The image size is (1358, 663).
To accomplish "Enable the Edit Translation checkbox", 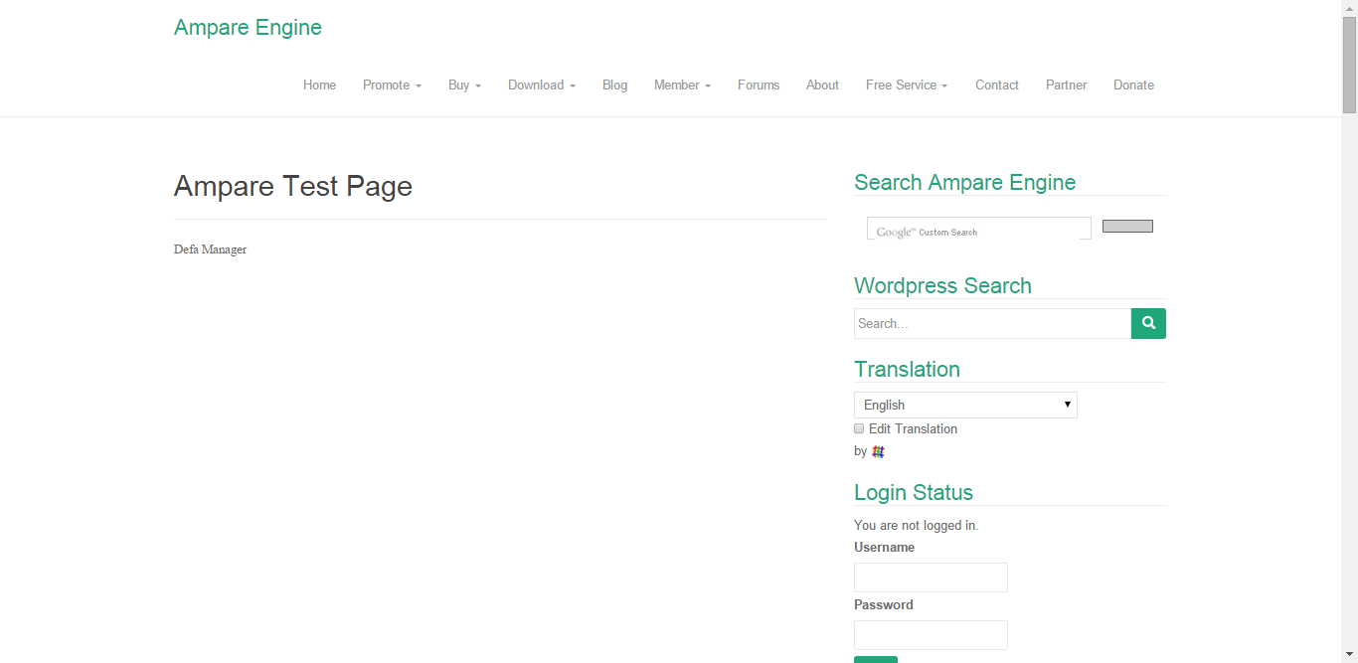I will (859, 428).
